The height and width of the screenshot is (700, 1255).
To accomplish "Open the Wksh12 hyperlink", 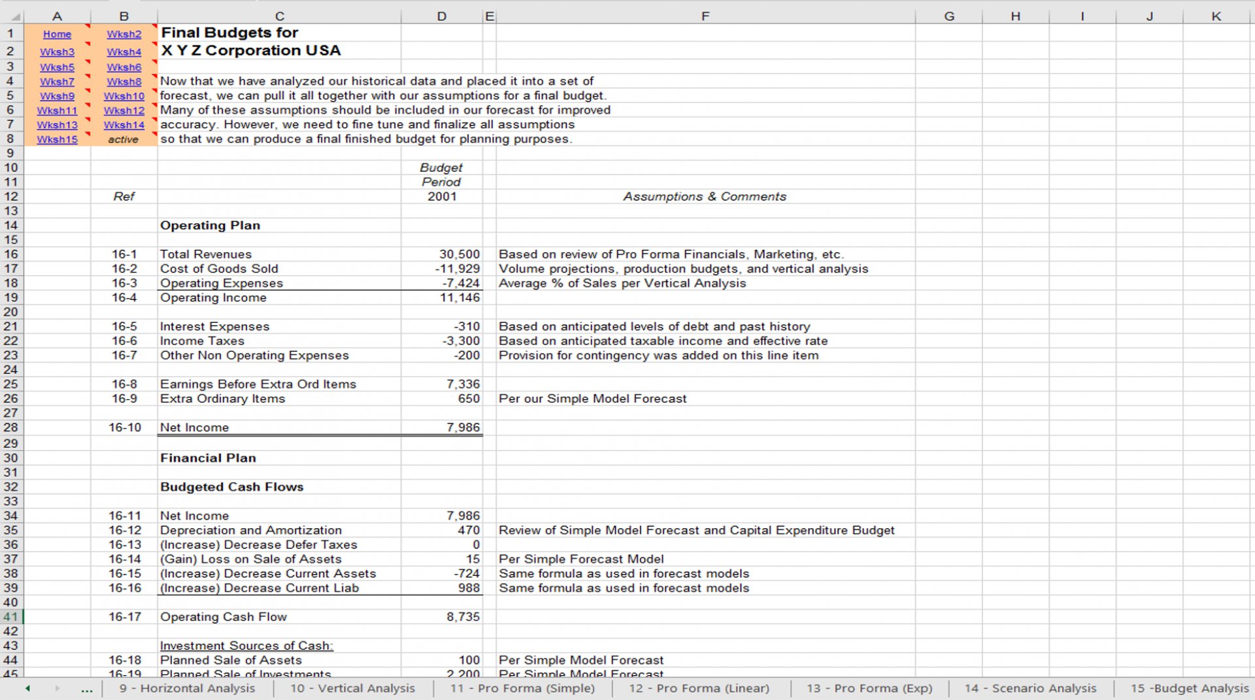I will (124, 110).
